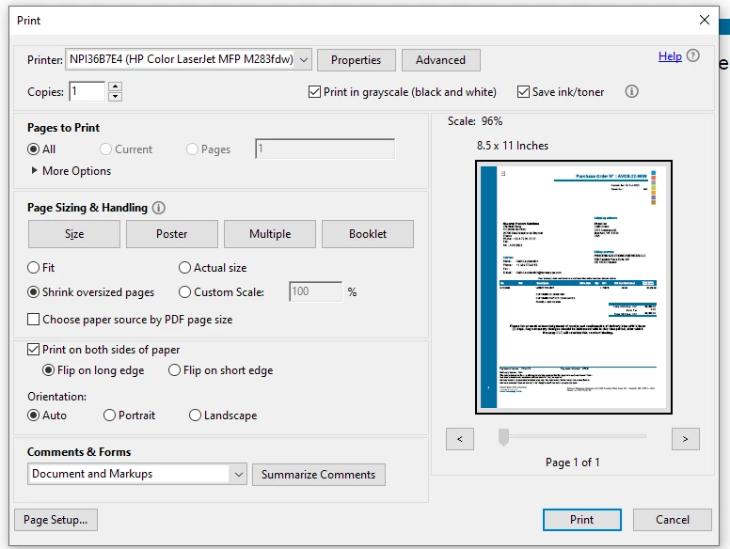Cancel the print dialog
The width and height of the screenshot is (730, 549).
(x=673, y=520)
